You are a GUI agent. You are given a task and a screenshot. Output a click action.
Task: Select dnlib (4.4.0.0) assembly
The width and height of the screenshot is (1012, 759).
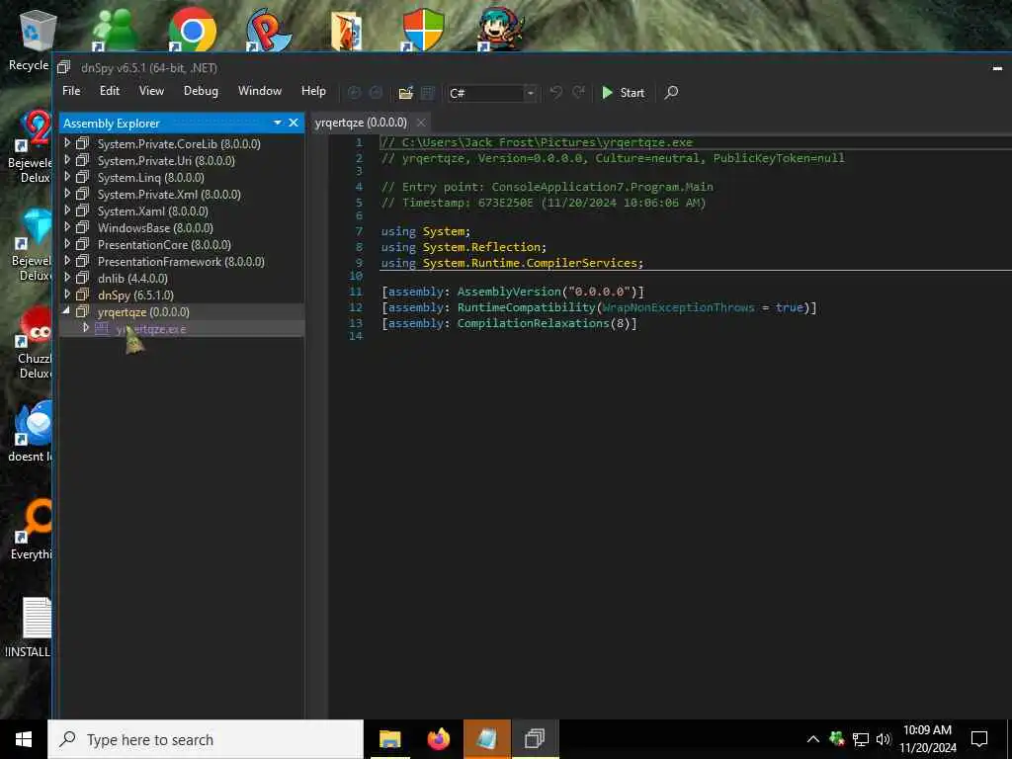coord(132,278)
